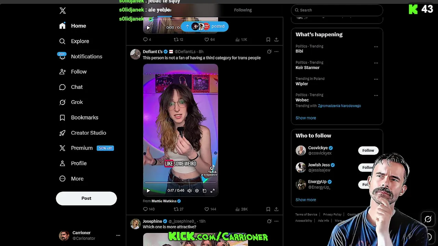Play the Defiant L's video
Image resolution: width=438 pixels, height=246 pixels.
tap(148, 191)
